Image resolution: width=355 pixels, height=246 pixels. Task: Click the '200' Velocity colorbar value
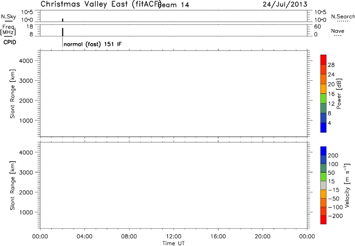pyautogui.click(x=333, y=155)
